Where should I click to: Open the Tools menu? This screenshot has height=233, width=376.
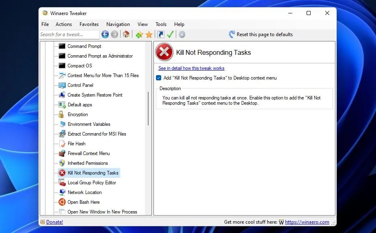161,24
